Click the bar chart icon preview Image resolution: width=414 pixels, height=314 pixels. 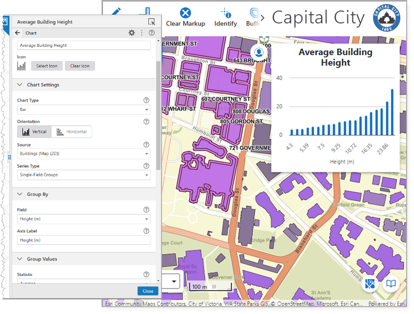[x=21, y=66]
